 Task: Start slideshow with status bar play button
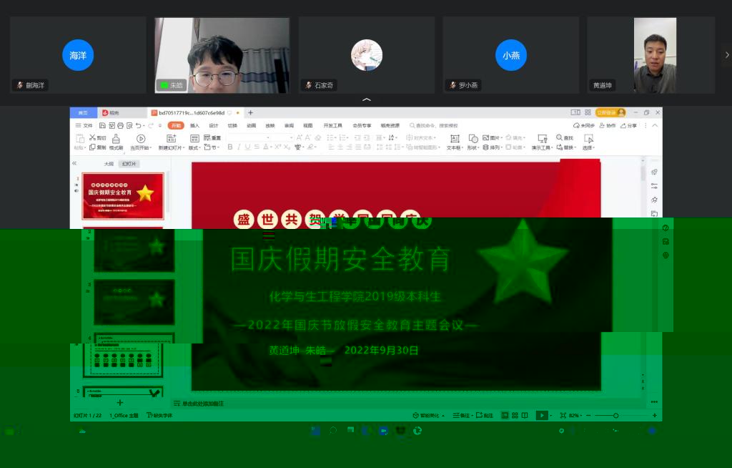pyautogui.click(x=542, y=415)
